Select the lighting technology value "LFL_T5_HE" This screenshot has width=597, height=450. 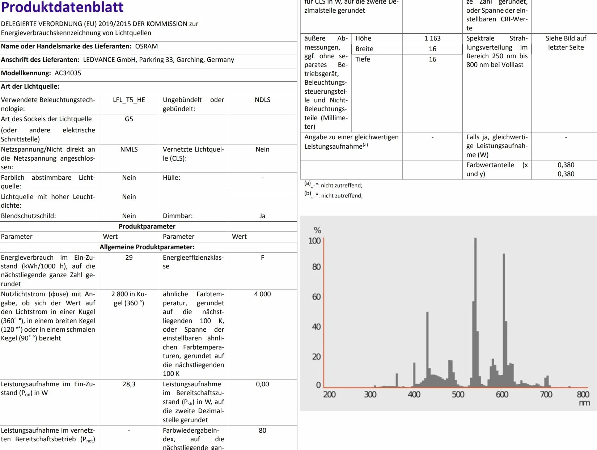[x=129, y=100]
